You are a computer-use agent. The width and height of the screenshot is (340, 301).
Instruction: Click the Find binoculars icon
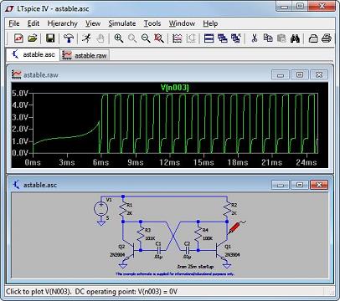[x=295, y=38]
